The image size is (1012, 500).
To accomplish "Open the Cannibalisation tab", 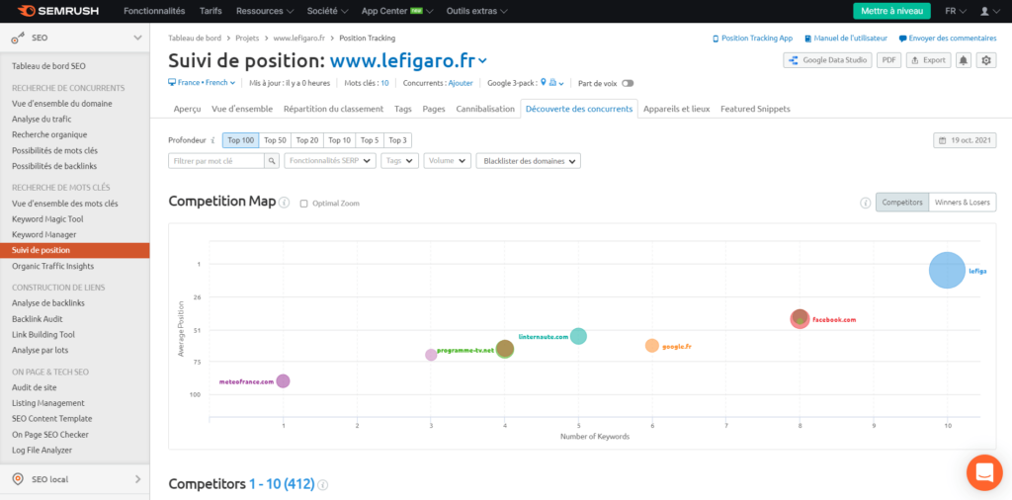I will click(485, 109).
